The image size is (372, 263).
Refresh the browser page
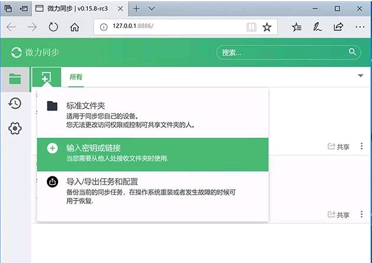[53, 27]
